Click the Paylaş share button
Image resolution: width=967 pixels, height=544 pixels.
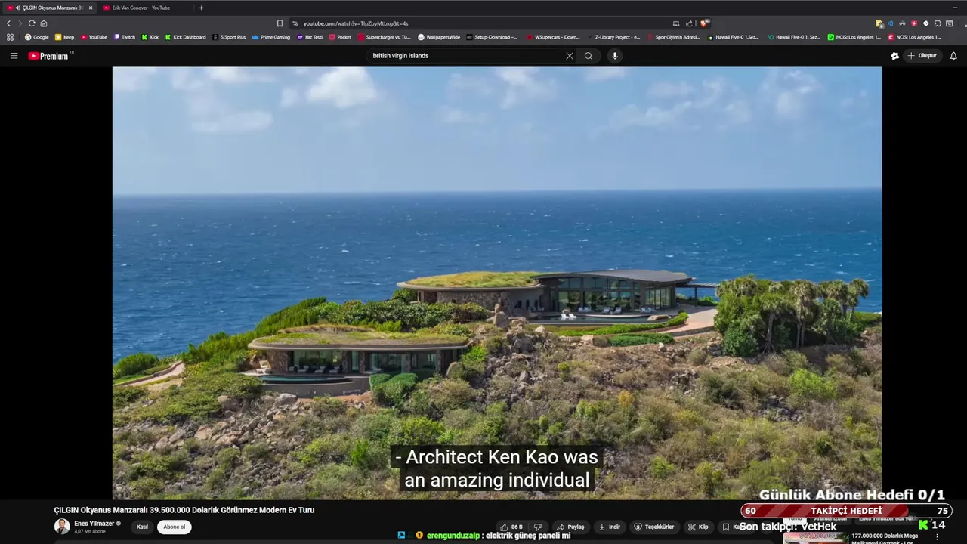pos(570,527)
